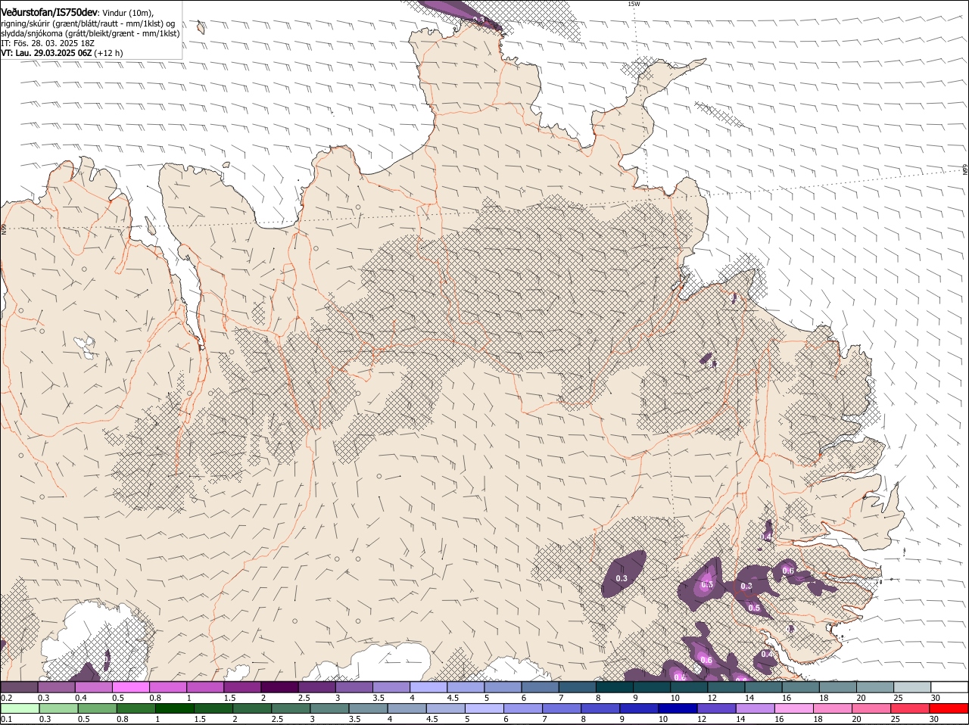Pick the lavender snow swatch labeled 3.5
Screen dimensions: 969x725
(x=391, y=686)
